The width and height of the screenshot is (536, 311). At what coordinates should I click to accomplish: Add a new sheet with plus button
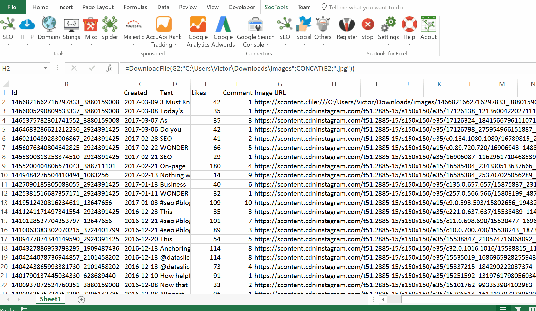[81, 299]
